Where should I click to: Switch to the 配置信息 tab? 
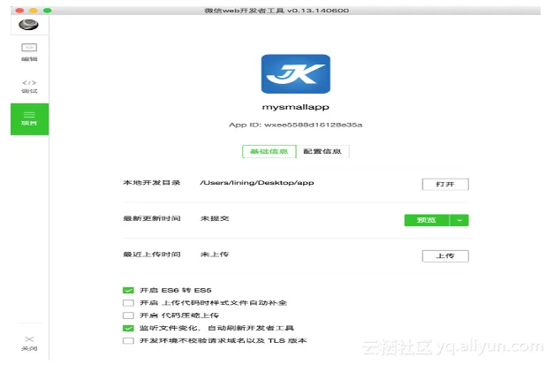322,151
